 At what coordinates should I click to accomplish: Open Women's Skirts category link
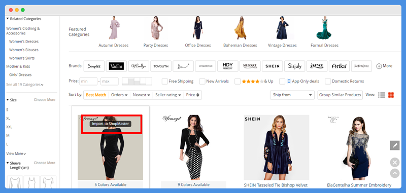tap(22, 58)
